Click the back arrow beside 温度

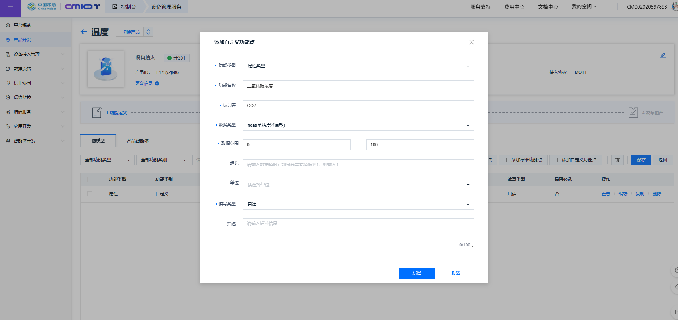(x=84, y=32)
